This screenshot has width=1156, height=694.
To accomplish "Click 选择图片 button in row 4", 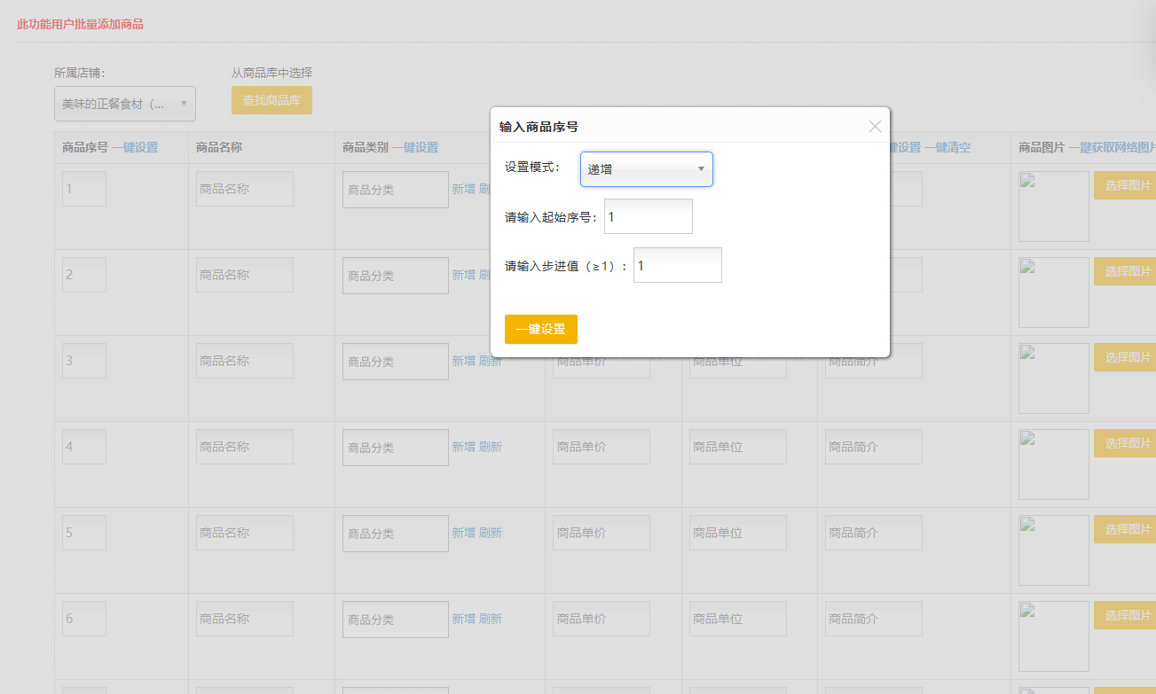I will [x=1125, y=443].
